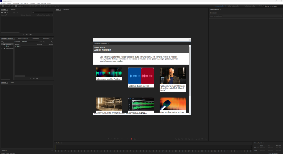The height and width of the screenshot is (154, 283).
Task: Switch to Favoritos tab in Archivos panel
Action: coord(13,9)
